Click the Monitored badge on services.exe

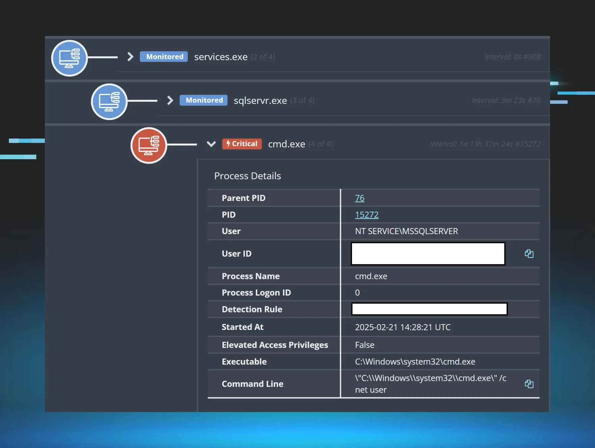coord(164,57)
